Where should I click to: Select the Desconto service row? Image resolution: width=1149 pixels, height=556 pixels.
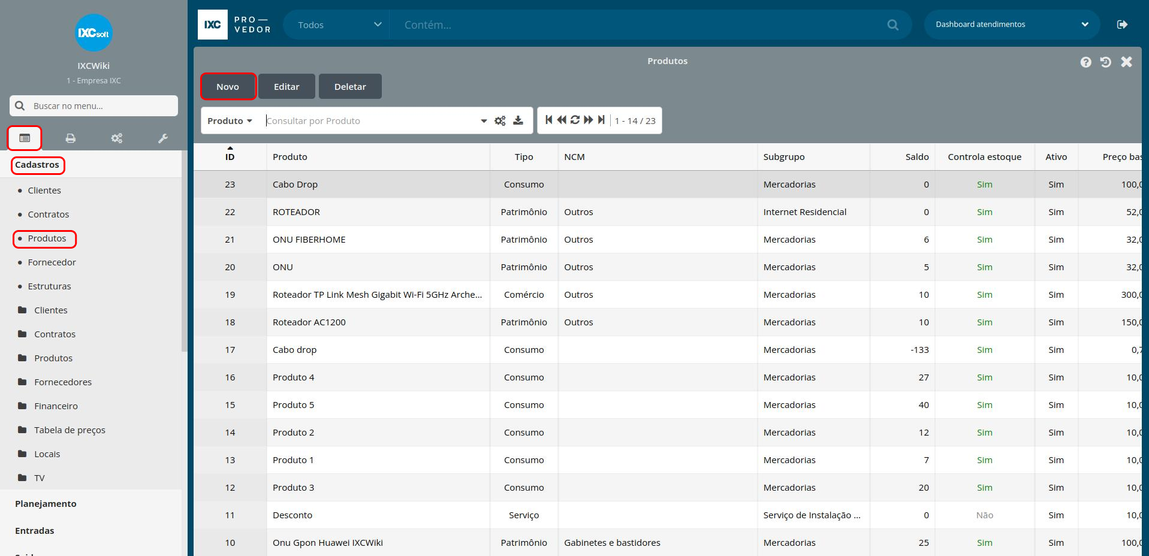coord(668,515)
